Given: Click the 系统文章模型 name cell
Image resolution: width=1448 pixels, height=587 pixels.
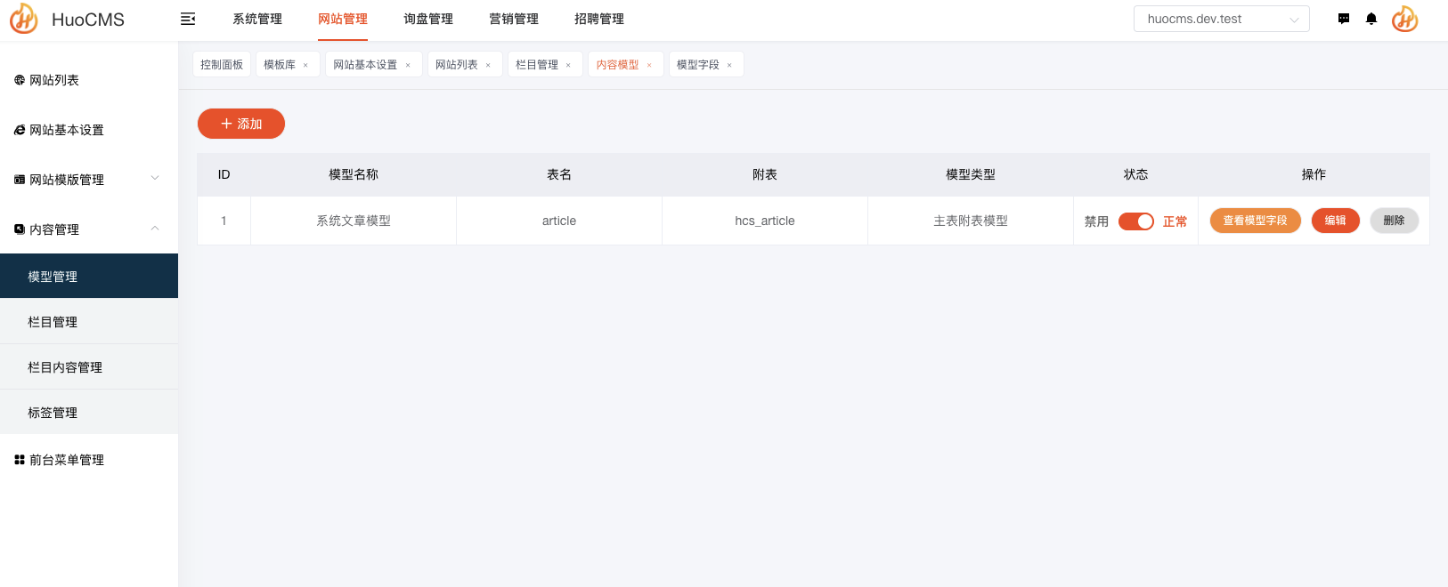Looking at the screenshot, I should click(x=354, y=221).
